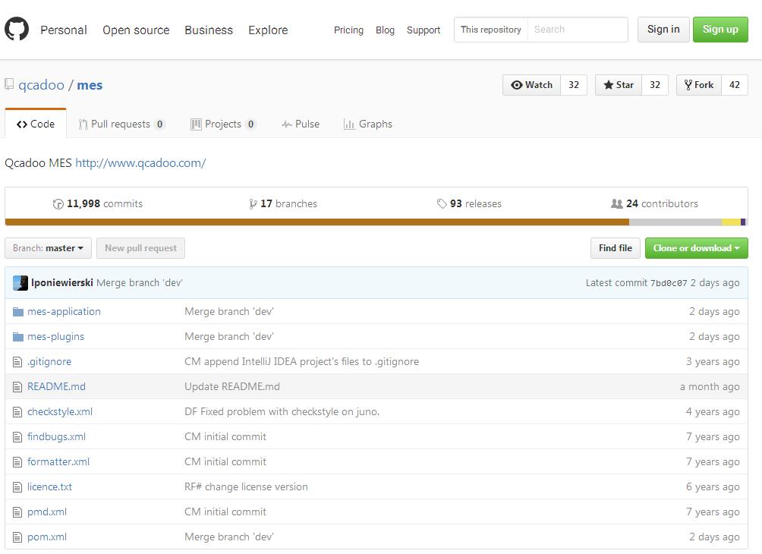Click the Search input field
Screen dimensions: 762x554
point(578,30)
